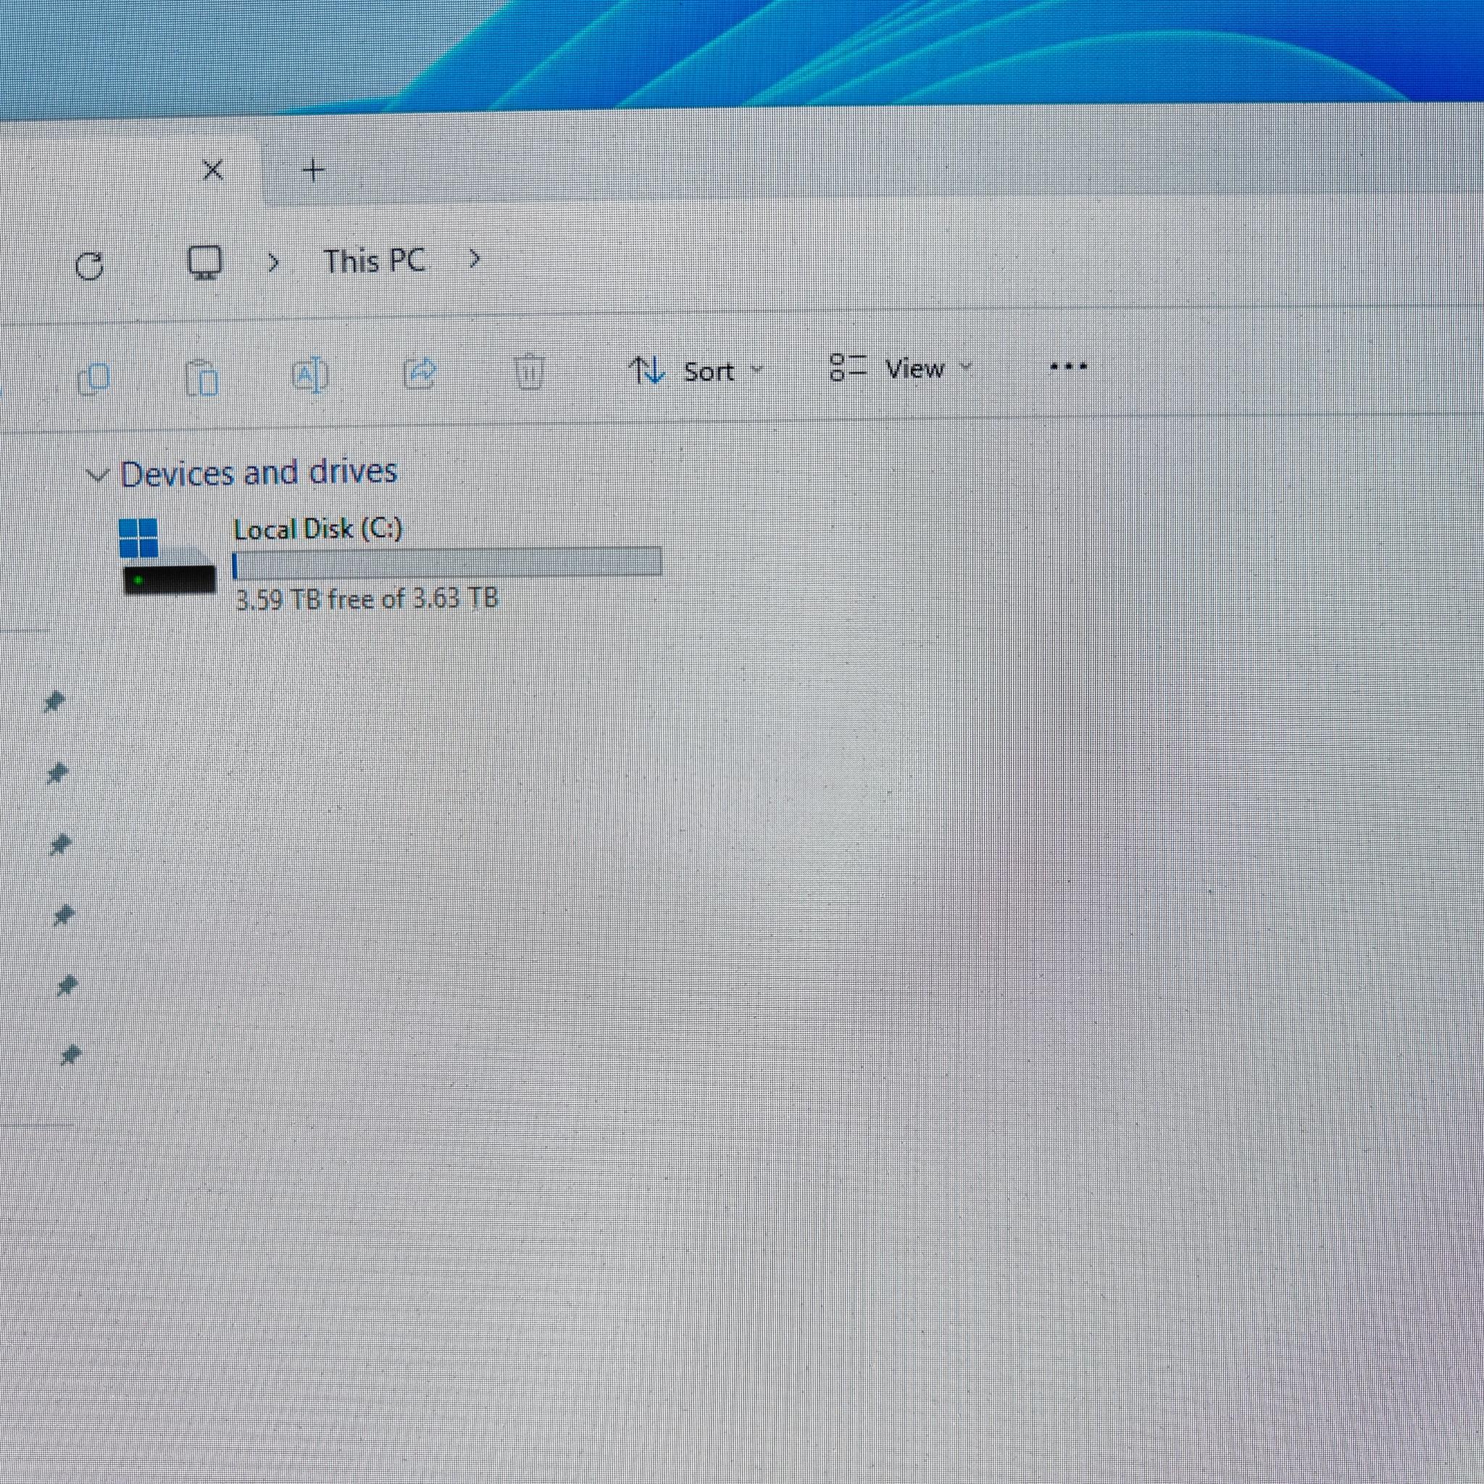Expand the chevron before This PC

(x=272, y=263)
